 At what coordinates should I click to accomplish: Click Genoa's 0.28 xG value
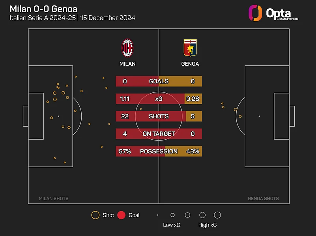(x=193, y=99)
